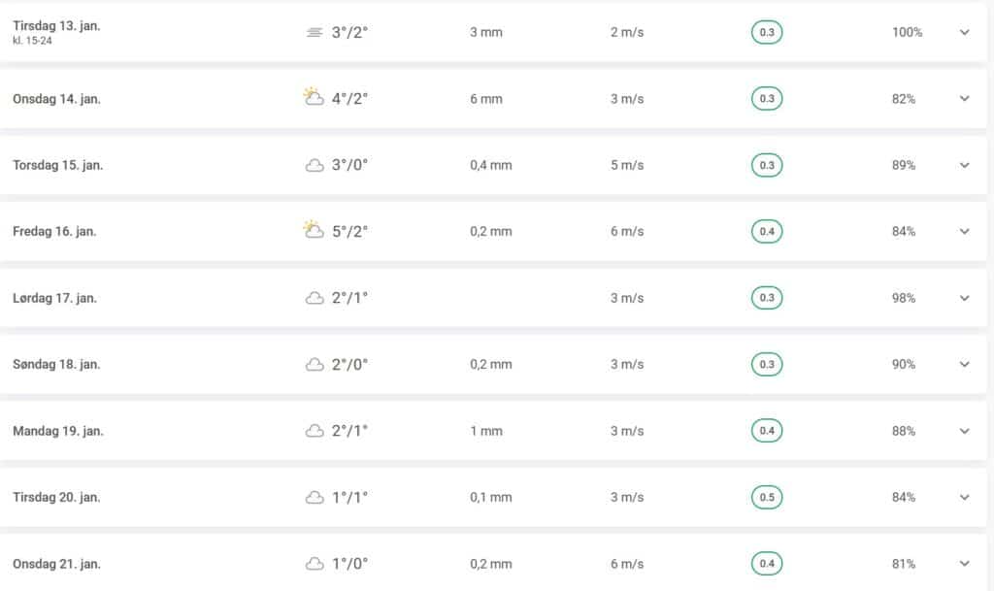Image resolution: width=994 pixels, height=591 pixels.
Task: Expand Fredag 16. jan. details chevron
Action: tap(964, 231)
